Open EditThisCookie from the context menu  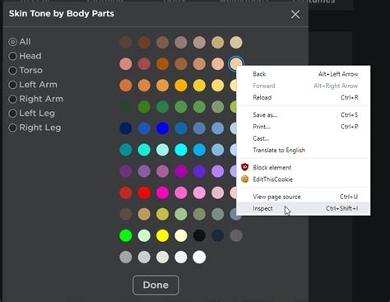coord(304,179)
